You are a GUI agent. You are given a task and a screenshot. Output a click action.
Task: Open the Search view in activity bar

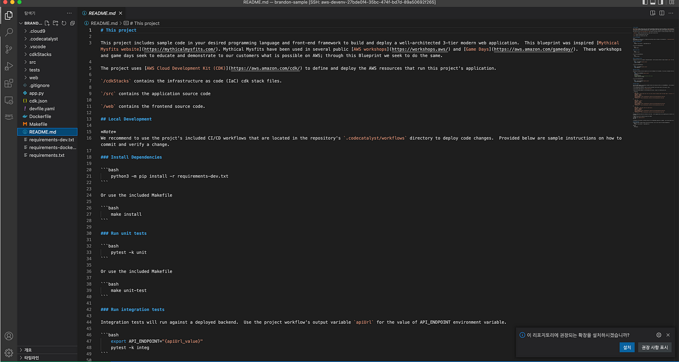pos(9,32)
